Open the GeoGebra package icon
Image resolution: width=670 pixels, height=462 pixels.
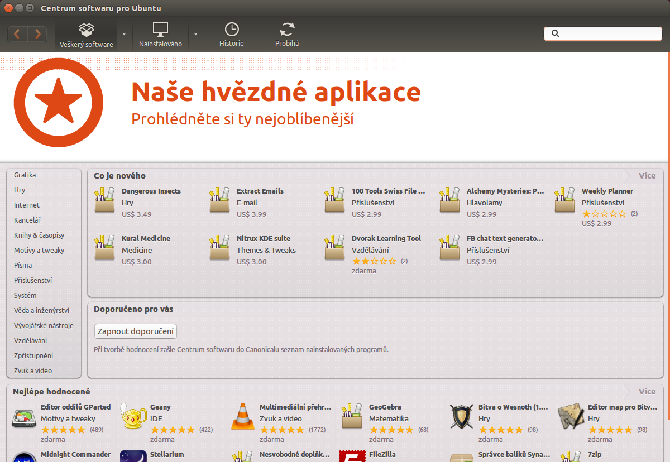(x=352, y=416)
